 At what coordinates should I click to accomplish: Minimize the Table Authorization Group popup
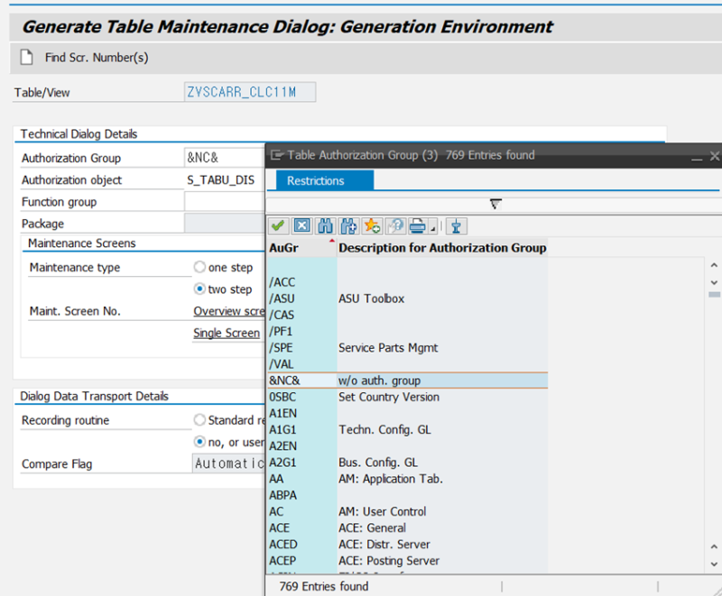click(697, 157)
